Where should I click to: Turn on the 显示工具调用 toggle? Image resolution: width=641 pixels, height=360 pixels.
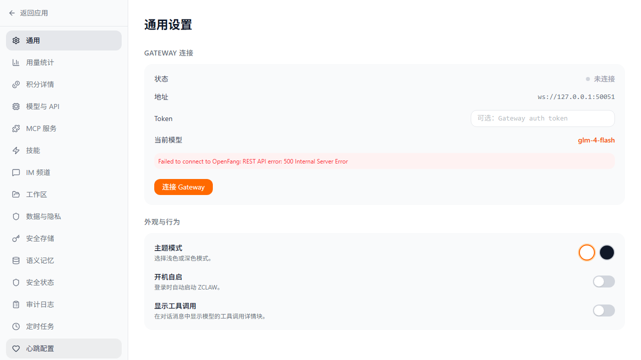coord(603,310)
